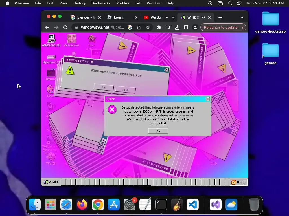Open the Trash in the Dock
This screenshot has height=216, width=289.
pos(254,204)
